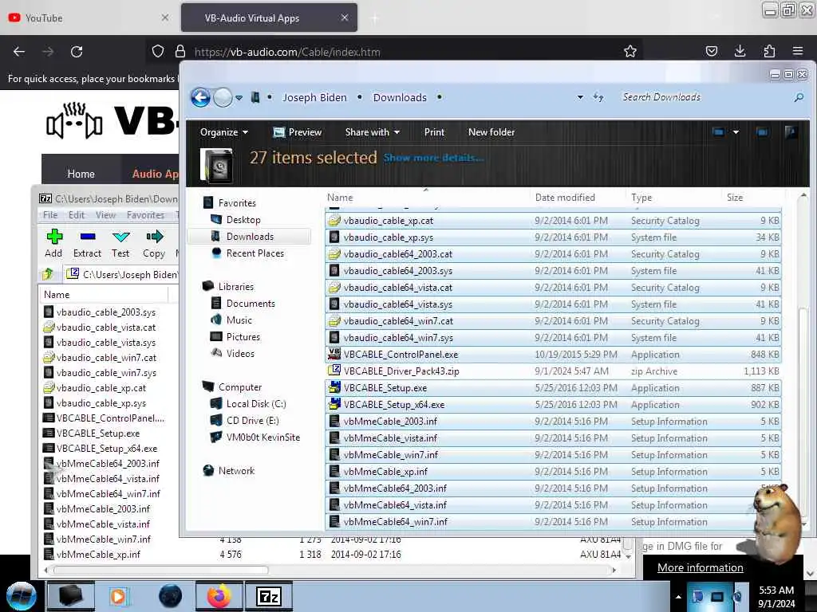Go up one folder in 7-Zip

pyautogui.click(x=47, y=274)
